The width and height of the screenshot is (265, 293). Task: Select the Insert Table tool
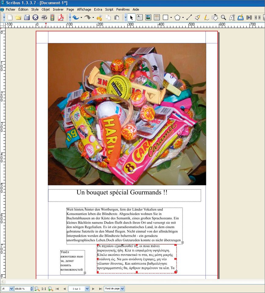point(157,17)
